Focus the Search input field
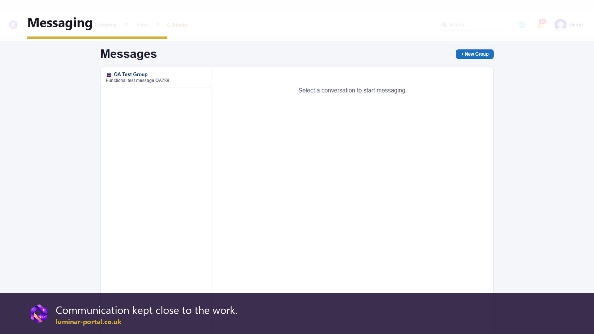This screenshot has height=334, width=594. [473, 25]
